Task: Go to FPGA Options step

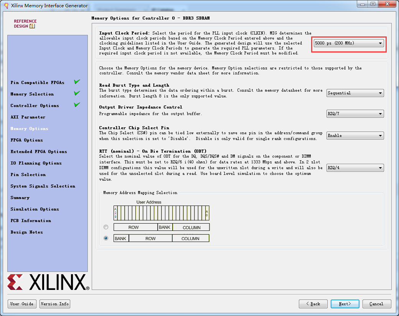Action: click(x=27, y=140)
